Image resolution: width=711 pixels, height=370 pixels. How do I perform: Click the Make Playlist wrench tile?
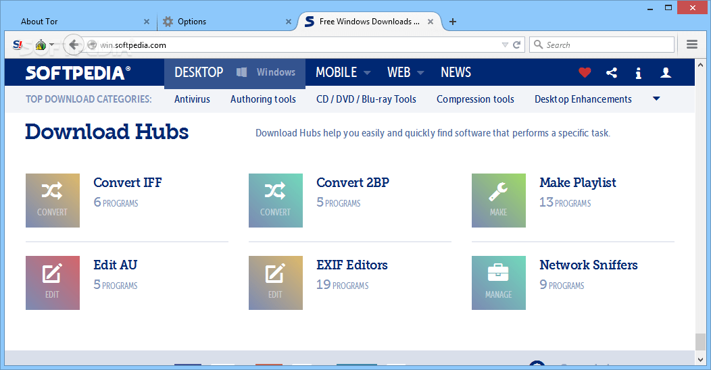pyautogui.click(x=499, y=201)
